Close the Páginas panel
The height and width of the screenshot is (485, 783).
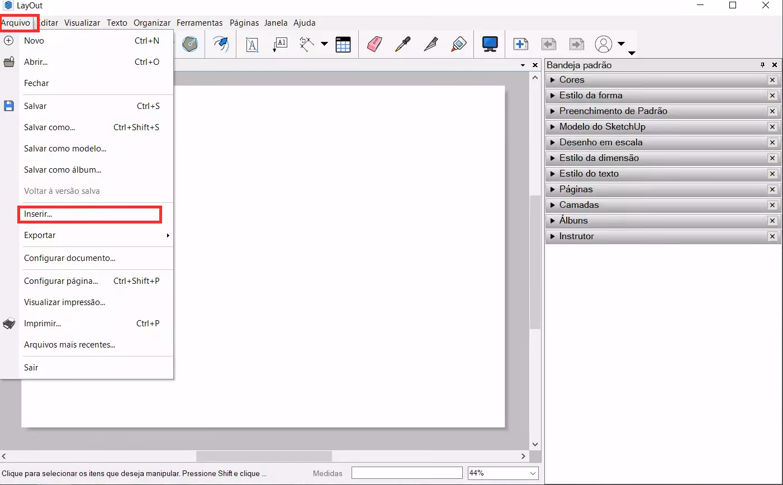pyautogui.click(x=772, y=189)
